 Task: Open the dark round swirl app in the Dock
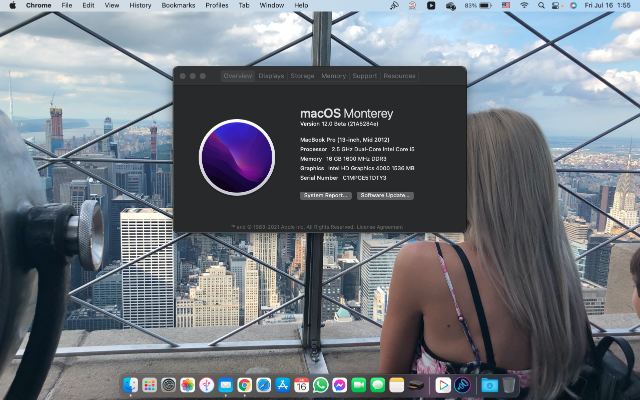coord(462,385)
